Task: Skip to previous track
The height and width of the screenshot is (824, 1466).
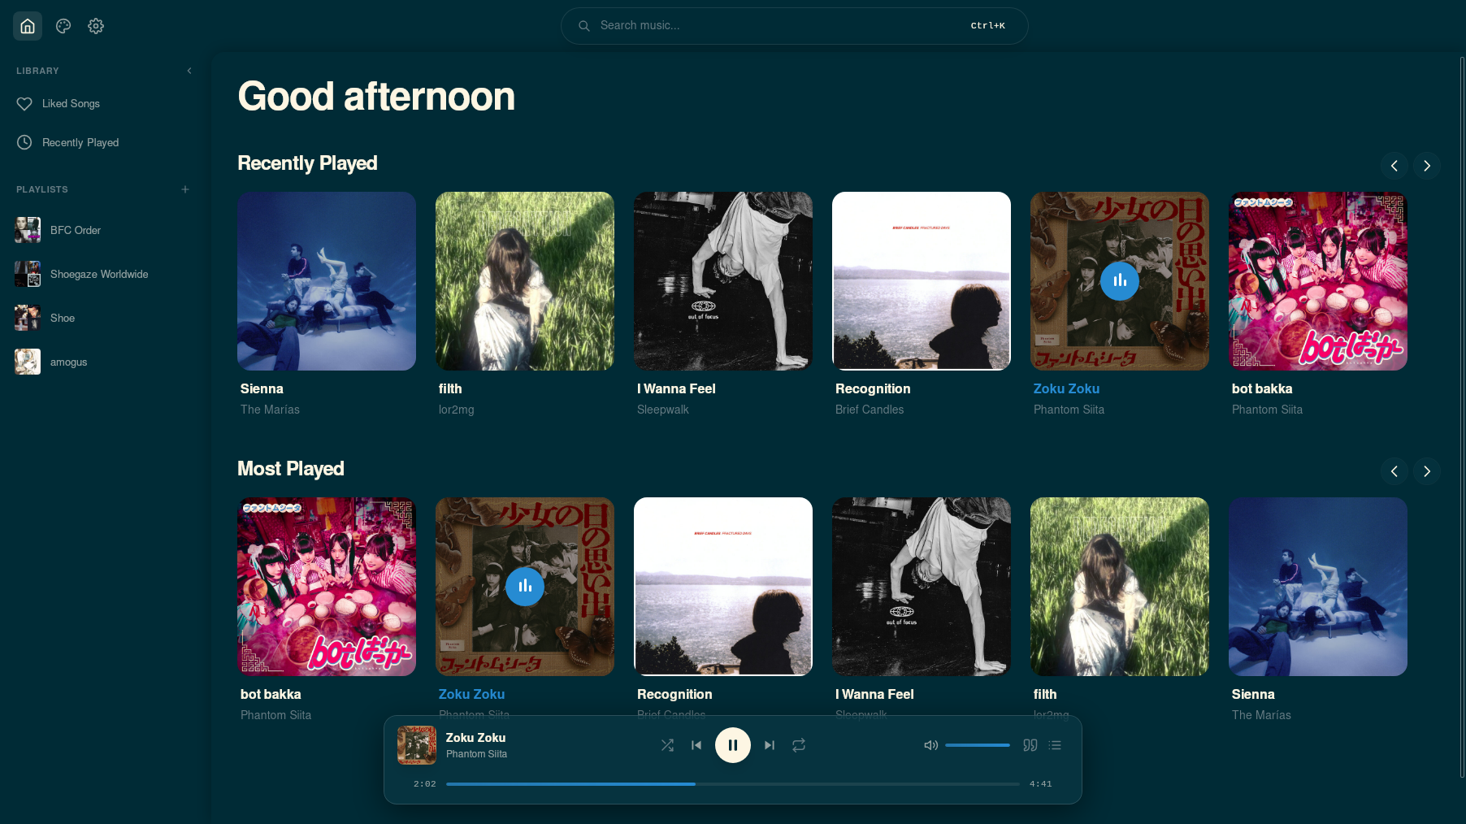Action: pyautogui.click(x=696, y=745)
